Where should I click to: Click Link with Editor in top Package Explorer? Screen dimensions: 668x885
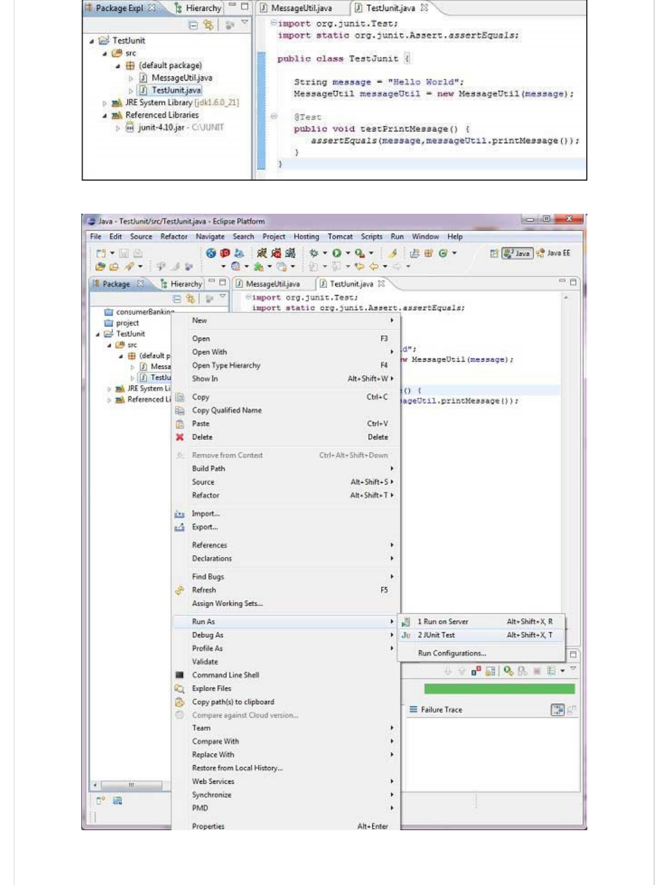pyautogui.click(x=208, y=25)
